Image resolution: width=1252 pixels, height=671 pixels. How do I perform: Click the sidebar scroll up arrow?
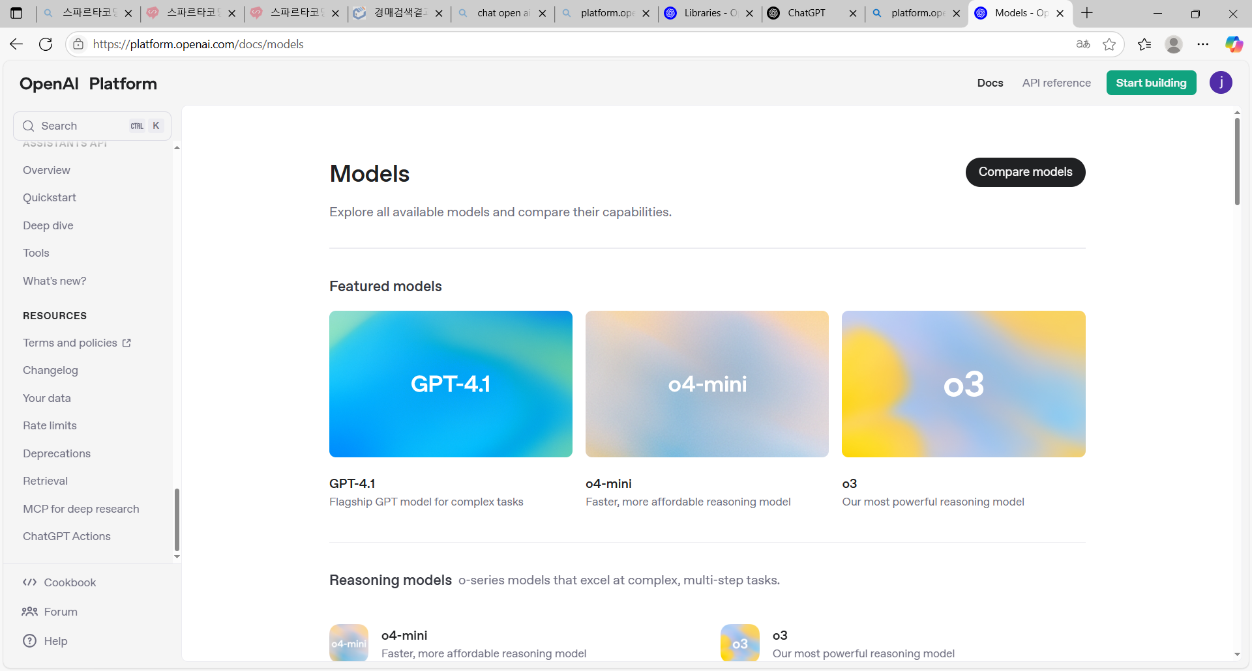177,148
